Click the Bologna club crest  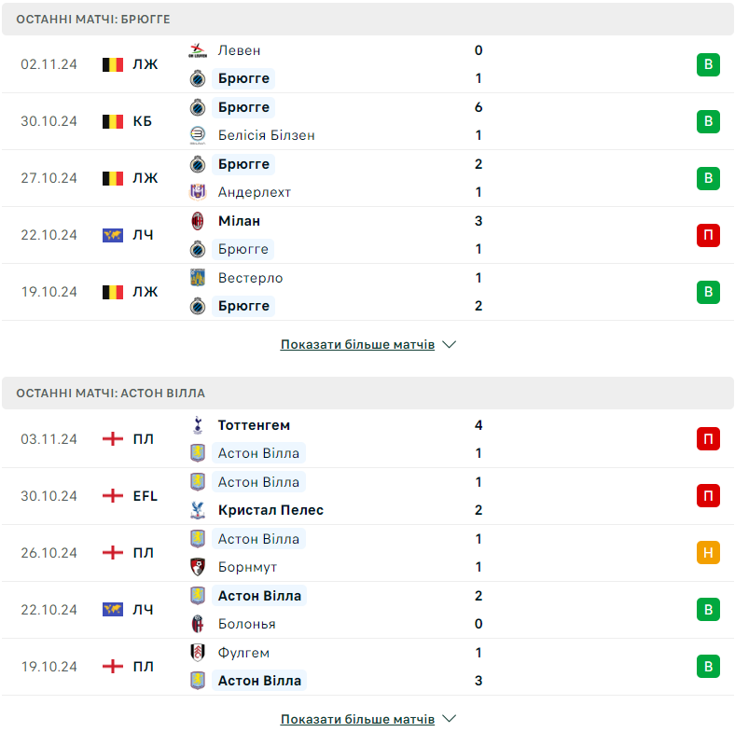198,624
